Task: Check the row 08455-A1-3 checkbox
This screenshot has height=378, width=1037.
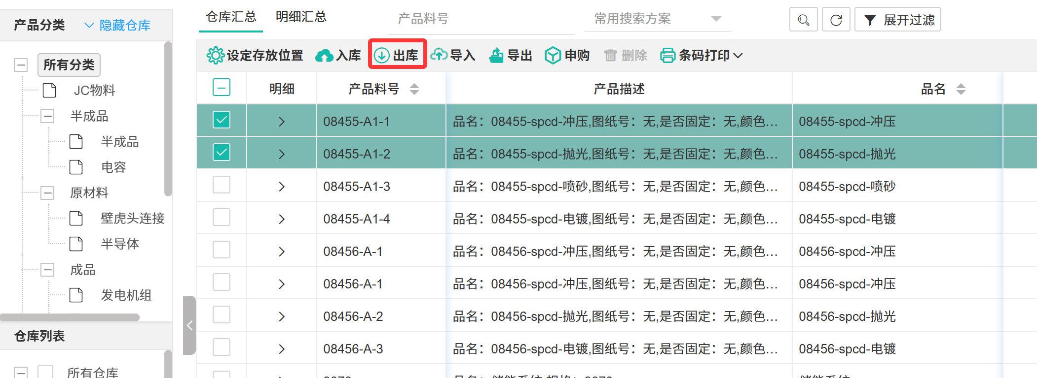Action: (222, 185)
